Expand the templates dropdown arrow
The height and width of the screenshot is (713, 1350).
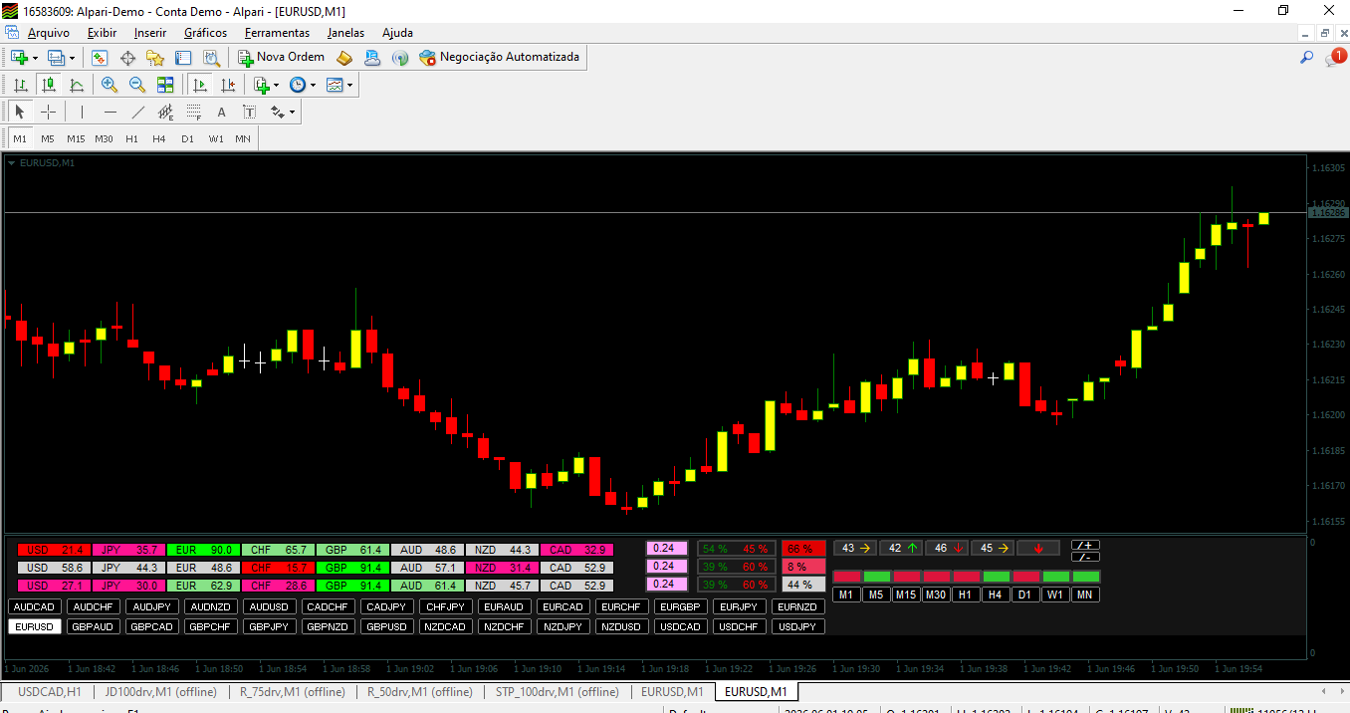[x=349, y=85]
